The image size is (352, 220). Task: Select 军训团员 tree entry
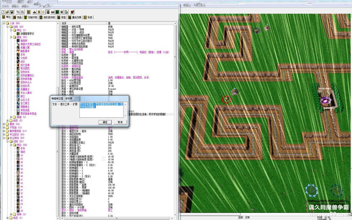point(25,68)
